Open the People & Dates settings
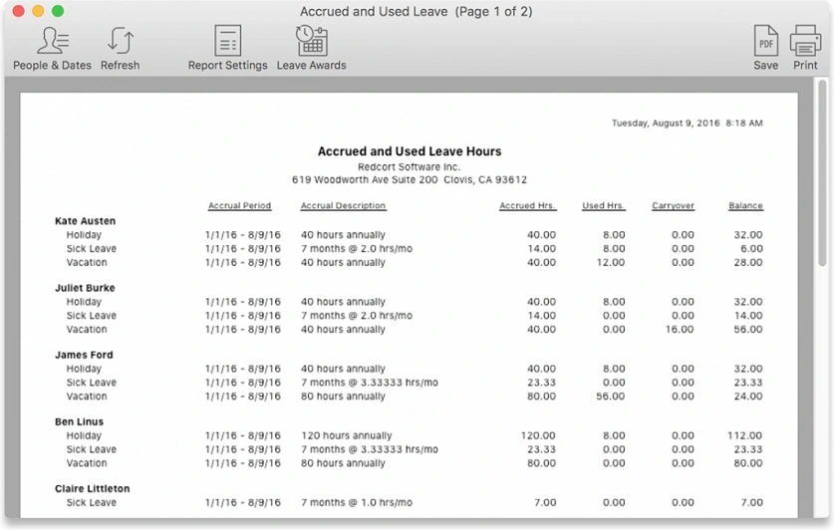 point(52,48)
